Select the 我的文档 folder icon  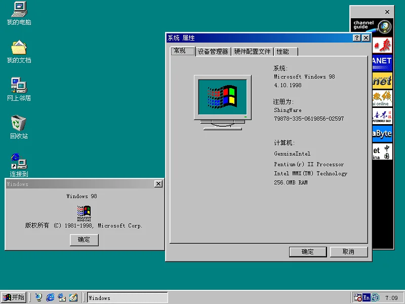pos(19,48)
